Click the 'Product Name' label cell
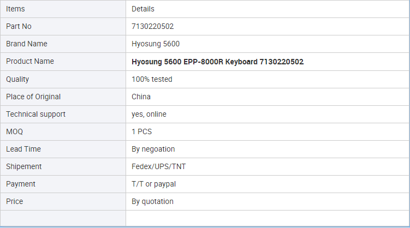The width and height of the screenshot is (410, 228). click(30, 61)
